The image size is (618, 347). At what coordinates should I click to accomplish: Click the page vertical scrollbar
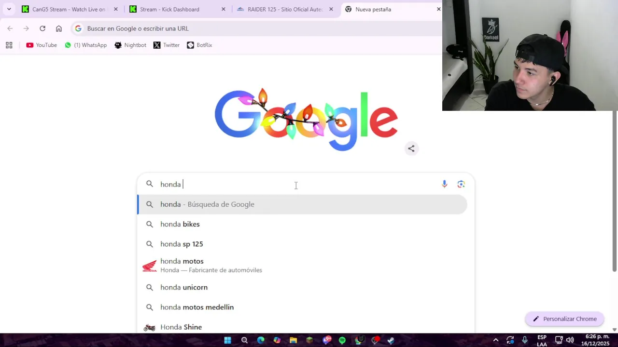615,190
